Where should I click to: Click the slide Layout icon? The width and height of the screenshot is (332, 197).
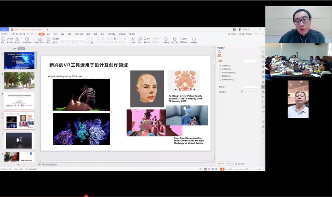click(48, 39)
